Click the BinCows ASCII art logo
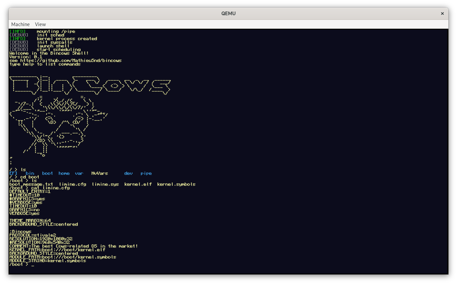The width and height of the screenshot is (457, 284). (x=90, y=86)
